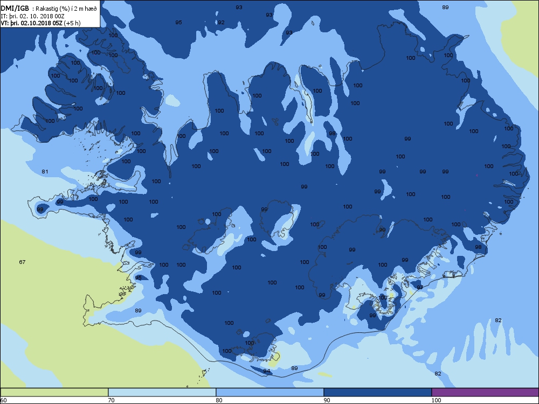Click the pale blue 70–80 legend band
This screenshot has height=404, width=539.
click(162, 392)
